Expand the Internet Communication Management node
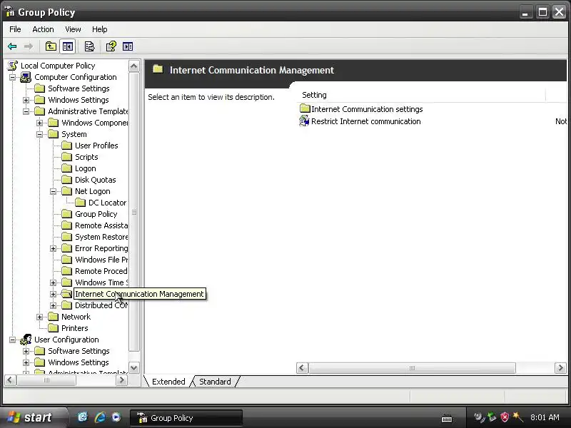 pyautogui.click(x=53, y=294)
